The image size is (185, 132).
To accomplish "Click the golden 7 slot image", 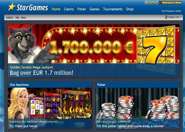I will (156, 45).
